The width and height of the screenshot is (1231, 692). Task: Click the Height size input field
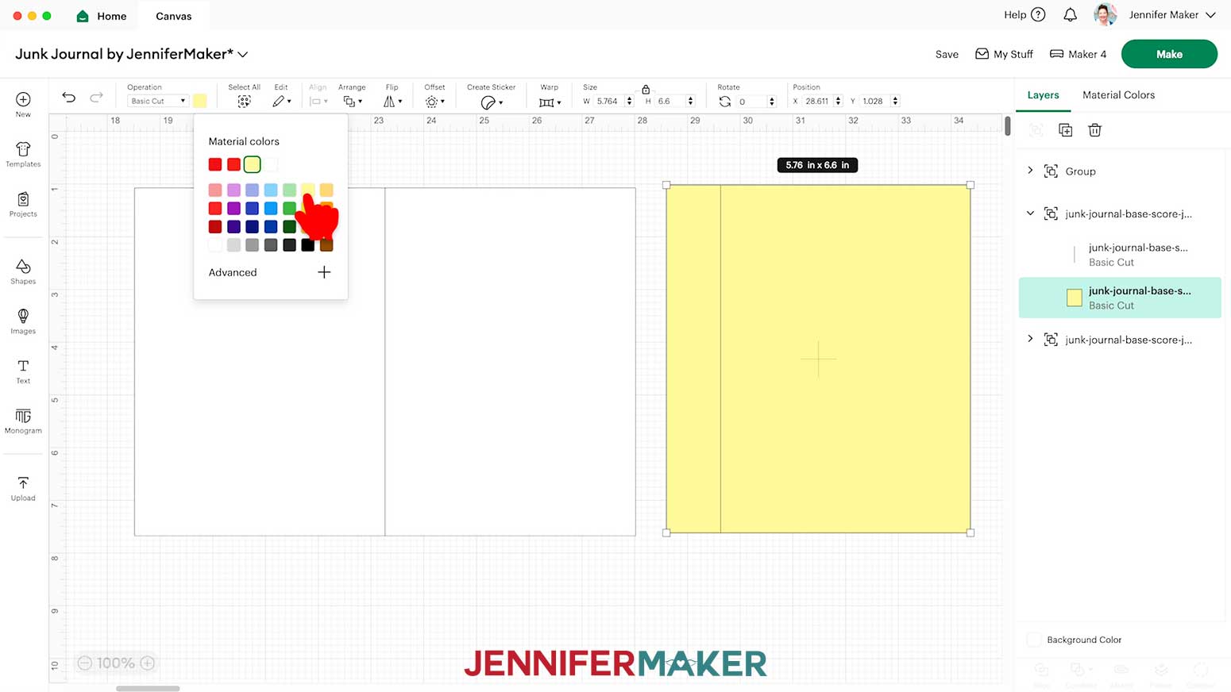pyautogui.click(x=670, y=102)
